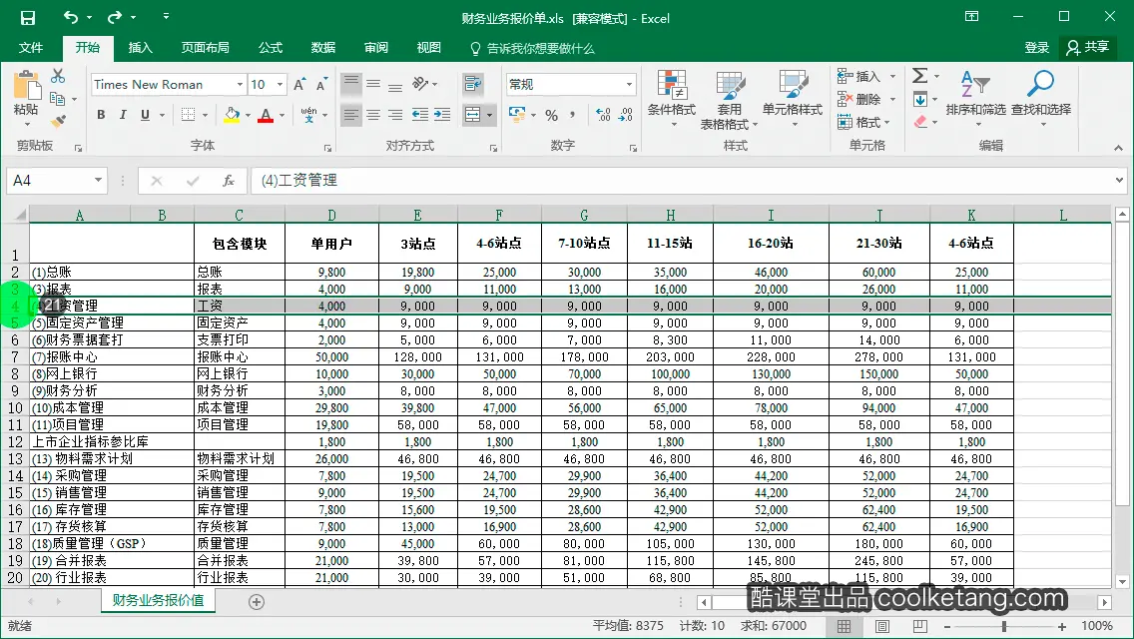
Task: Center text horizontally
Action: (x=373, y=115)
